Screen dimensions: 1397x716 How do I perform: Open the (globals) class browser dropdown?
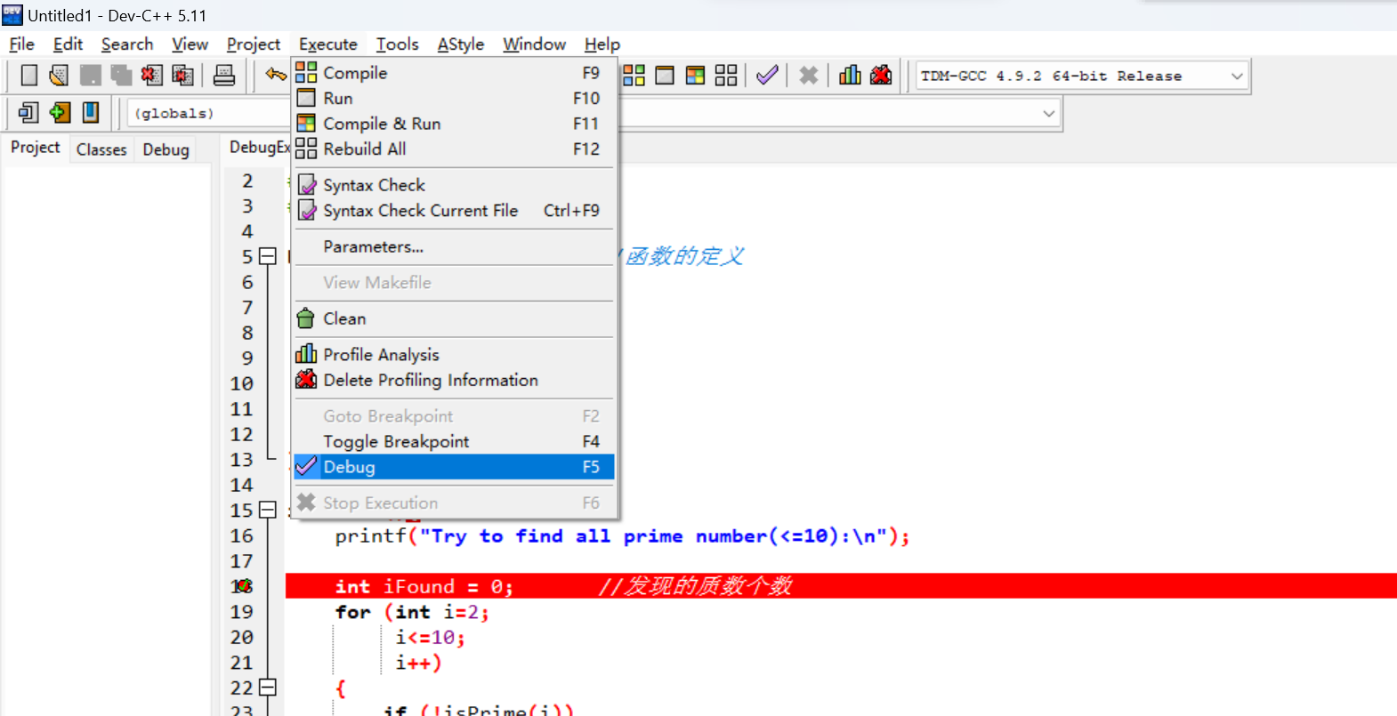point(210,113)
